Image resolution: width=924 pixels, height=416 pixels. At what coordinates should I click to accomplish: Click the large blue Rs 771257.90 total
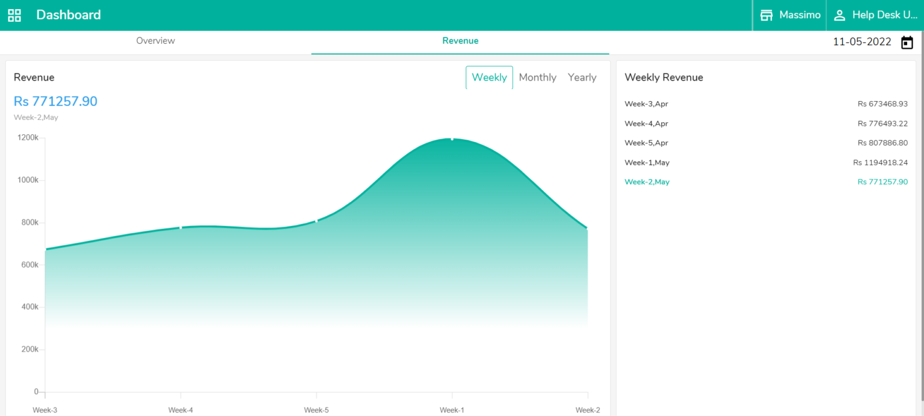click(55, 101)
